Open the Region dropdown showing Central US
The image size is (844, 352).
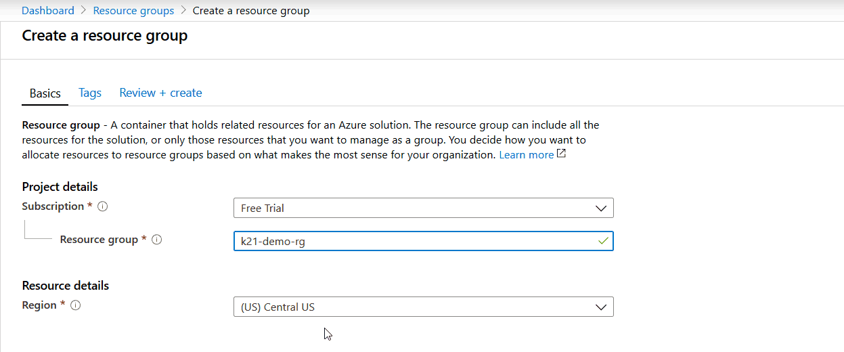(x=424, y=307)
